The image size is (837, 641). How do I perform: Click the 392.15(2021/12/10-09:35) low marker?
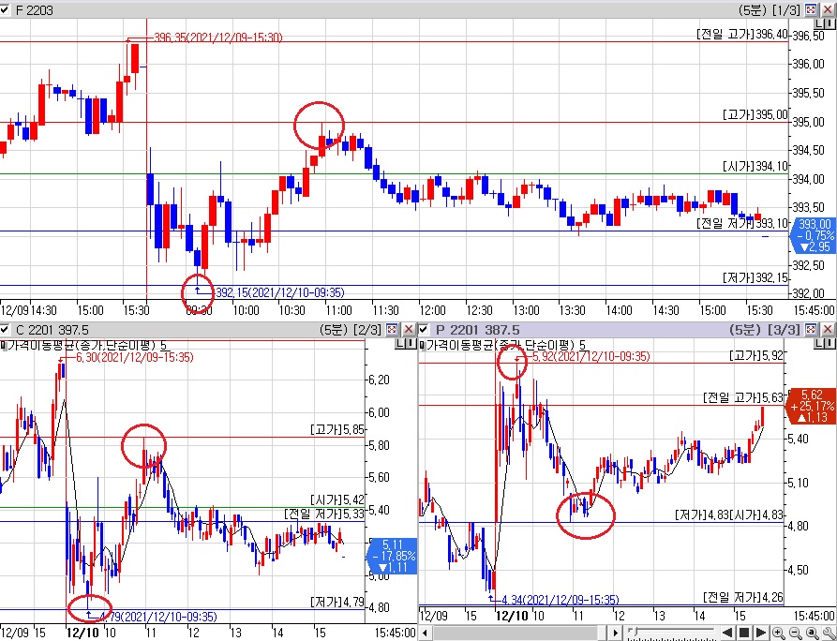[x=279, y=292]
